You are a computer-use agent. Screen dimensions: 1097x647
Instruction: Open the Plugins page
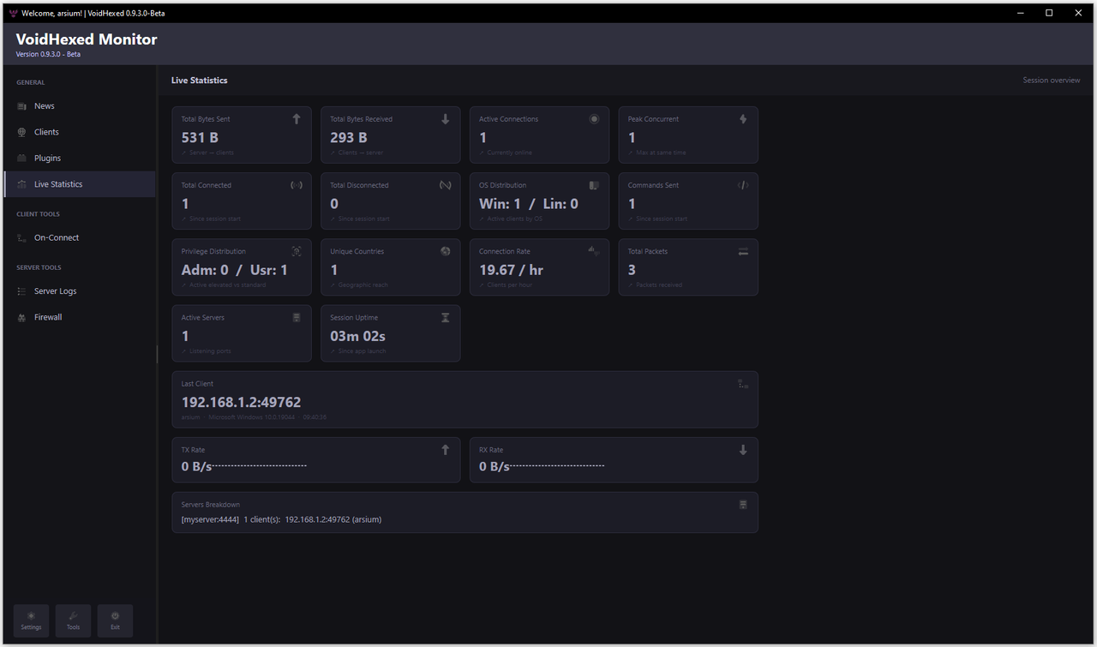coord(79,159)
